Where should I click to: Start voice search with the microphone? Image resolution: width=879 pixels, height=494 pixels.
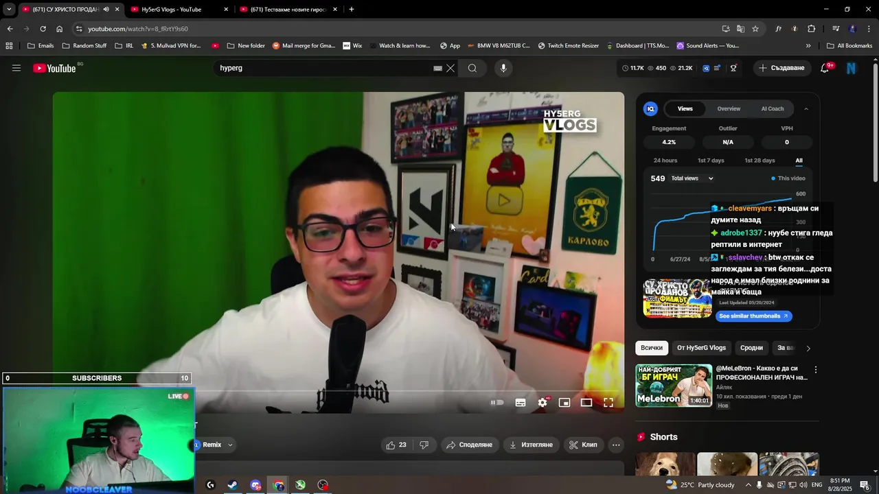pyautogui.click(x=503, y=68)
